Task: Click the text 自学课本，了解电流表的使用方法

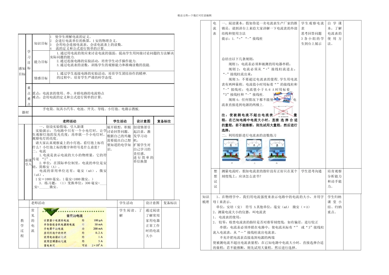Action: pos(335,33)
